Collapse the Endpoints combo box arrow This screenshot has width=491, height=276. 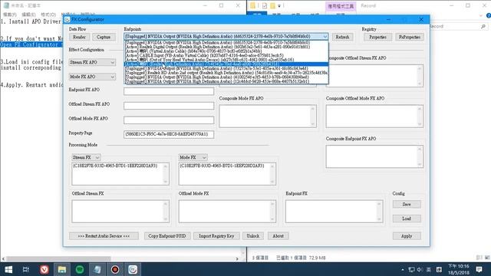pyautogui.click(x=325, y=37)
